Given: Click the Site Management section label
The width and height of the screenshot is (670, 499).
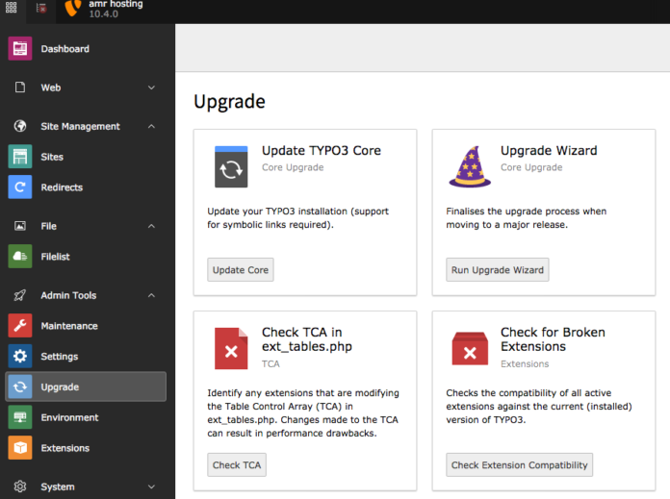Looking at the screenshot, I should coord(80,126).
